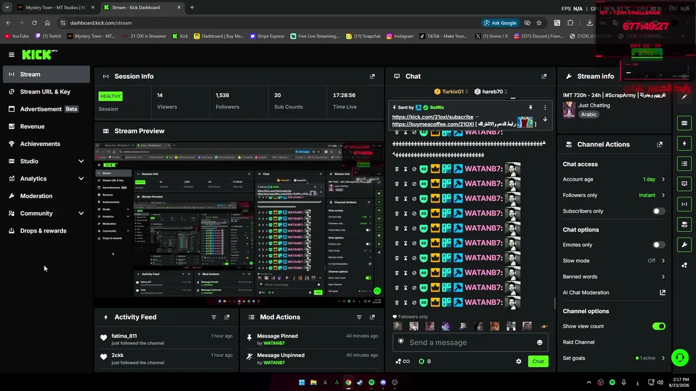Open the Revenue page
This screenshot has width=696, height=391.
coord(46,127)
